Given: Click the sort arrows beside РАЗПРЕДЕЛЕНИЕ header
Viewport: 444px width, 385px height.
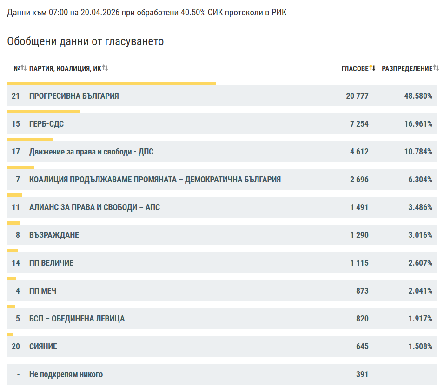Looking at the screenshot, I should pyautogui.click(x=436, y=68).
